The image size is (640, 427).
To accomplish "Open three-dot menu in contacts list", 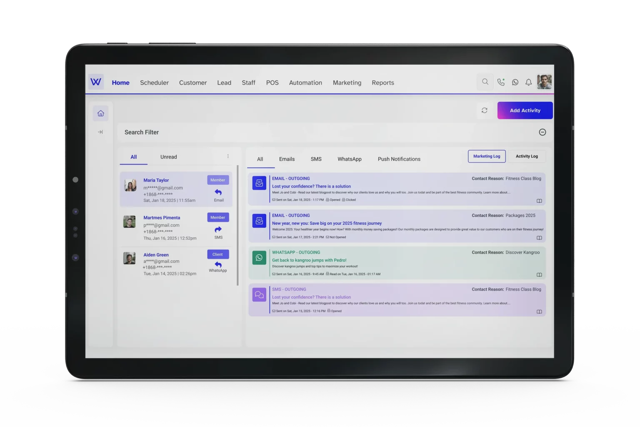I will point(228,156).
